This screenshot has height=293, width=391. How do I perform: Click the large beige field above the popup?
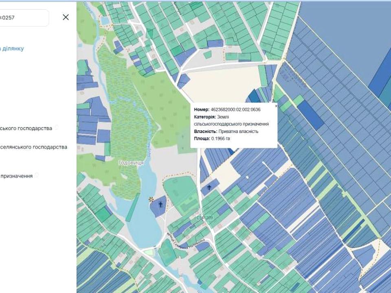[x=220, y=83]
